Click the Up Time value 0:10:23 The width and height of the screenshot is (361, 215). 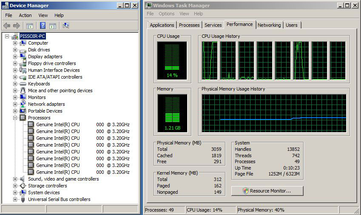click(291, 168)
